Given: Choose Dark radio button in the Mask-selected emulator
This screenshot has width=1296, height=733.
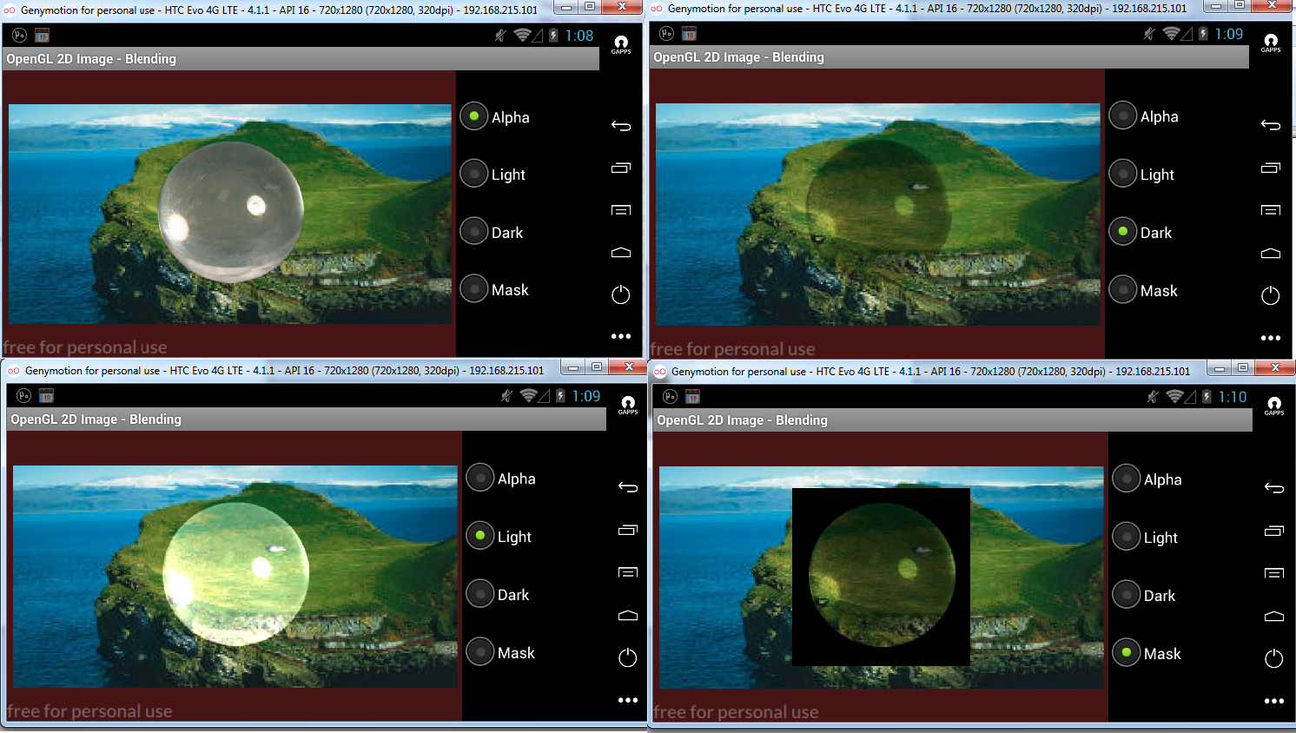Looking at the screenshot, I should [1127, 595].
